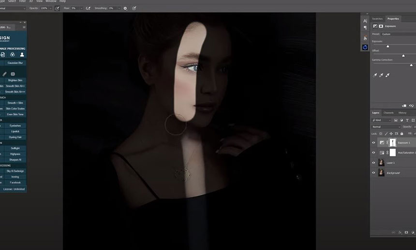Switch to the Channels tab
This screenshot has height=250, width=416.
388,112
